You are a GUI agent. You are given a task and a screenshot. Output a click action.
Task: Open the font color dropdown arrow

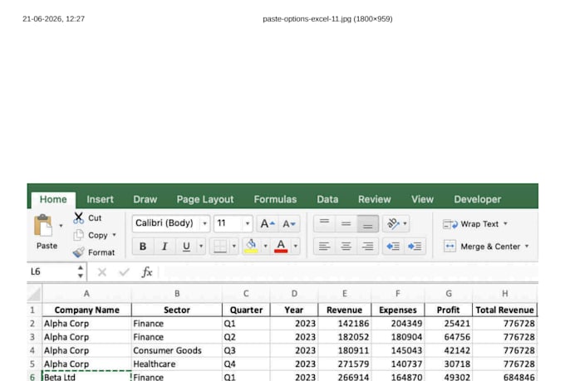(x=296, y=247)
